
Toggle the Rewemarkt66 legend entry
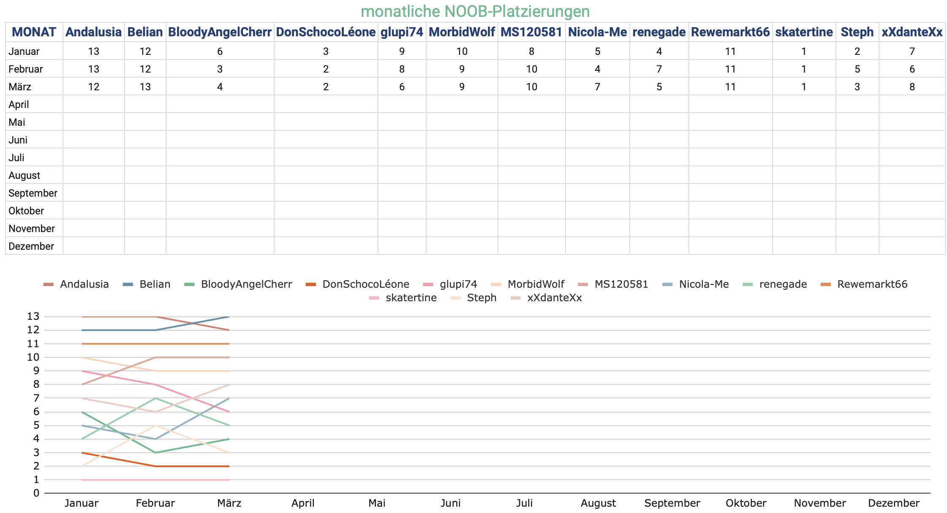tap(864, 284)
